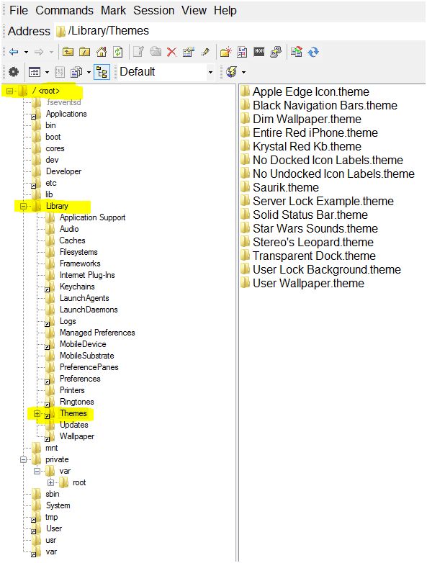Select Dim Wallpaper.theme folder
Viewport: 427px width, 563px height.
[307, 119]
